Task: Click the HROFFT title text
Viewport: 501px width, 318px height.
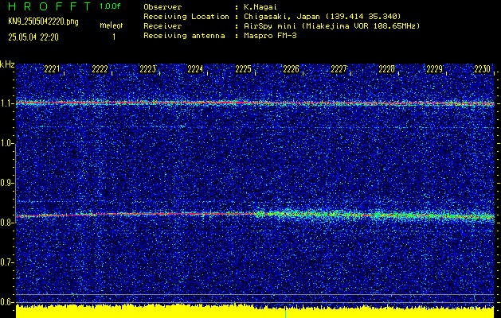Action: (x=49, y=6)
